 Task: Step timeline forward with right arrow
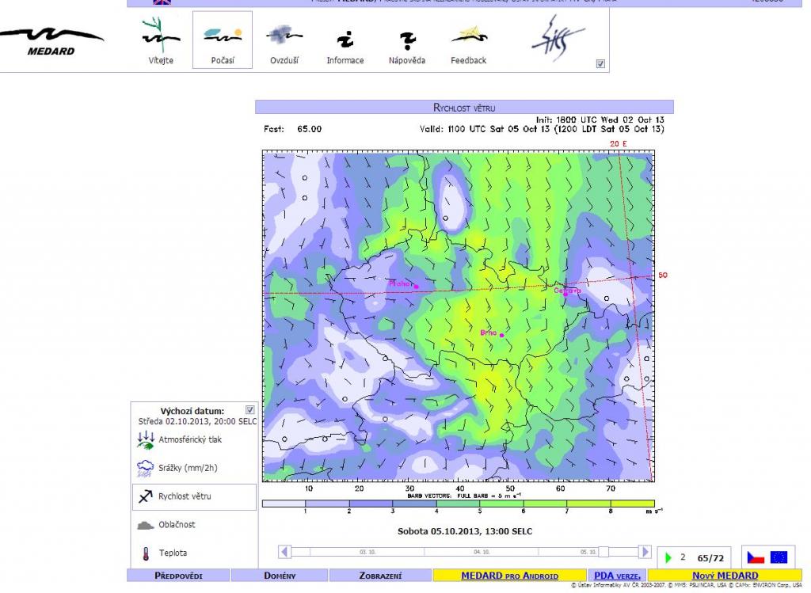645,552
